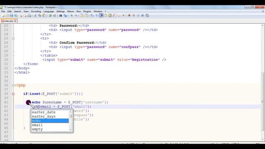Viewport: 265px width, 149px height.
Task: Click the $username variable on line 40
Action: coord(52,102)
